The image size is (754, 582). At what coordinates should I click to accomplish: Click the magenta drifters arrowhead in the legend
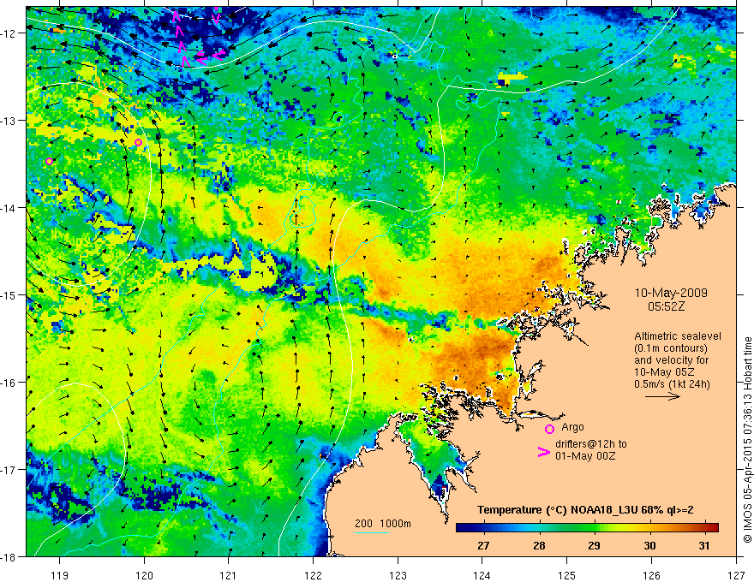coord(543,451)
